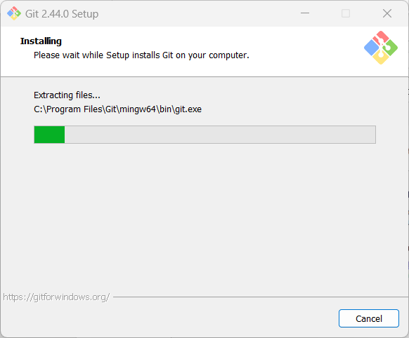The image size is (409, 338).
Task: Click the empty part of the progress bar
Action: coord(220,135)
